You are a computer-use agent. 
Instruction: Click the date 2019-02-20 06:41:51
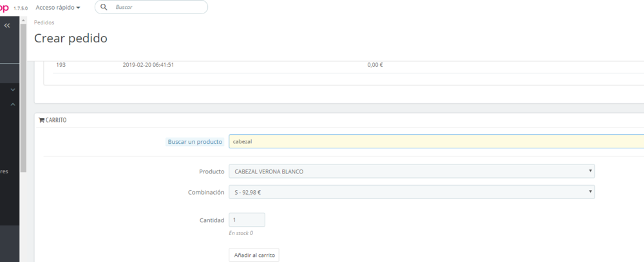coord(148,65)
